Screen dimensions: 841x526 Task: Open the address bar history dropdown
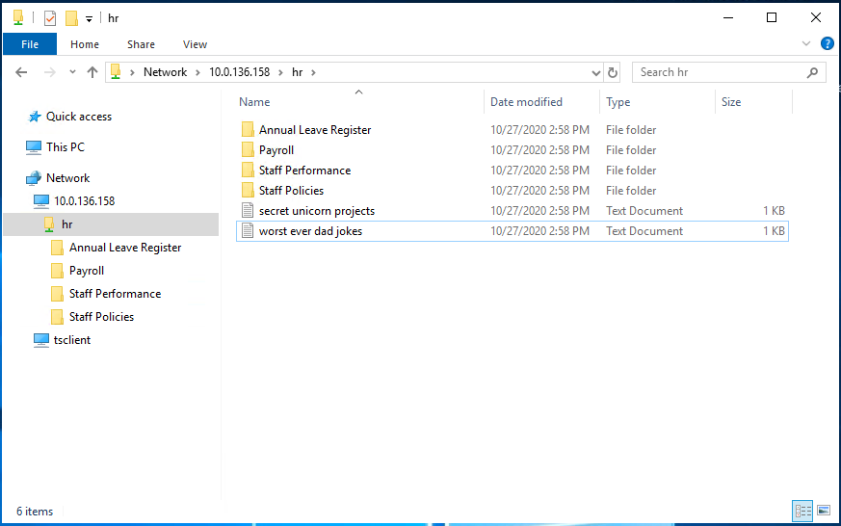coord(595,72)
